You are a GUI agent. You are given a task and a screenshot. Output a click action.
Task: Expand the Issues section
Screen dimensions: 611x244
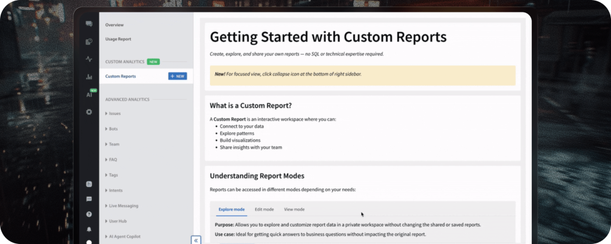pos(113,114)
